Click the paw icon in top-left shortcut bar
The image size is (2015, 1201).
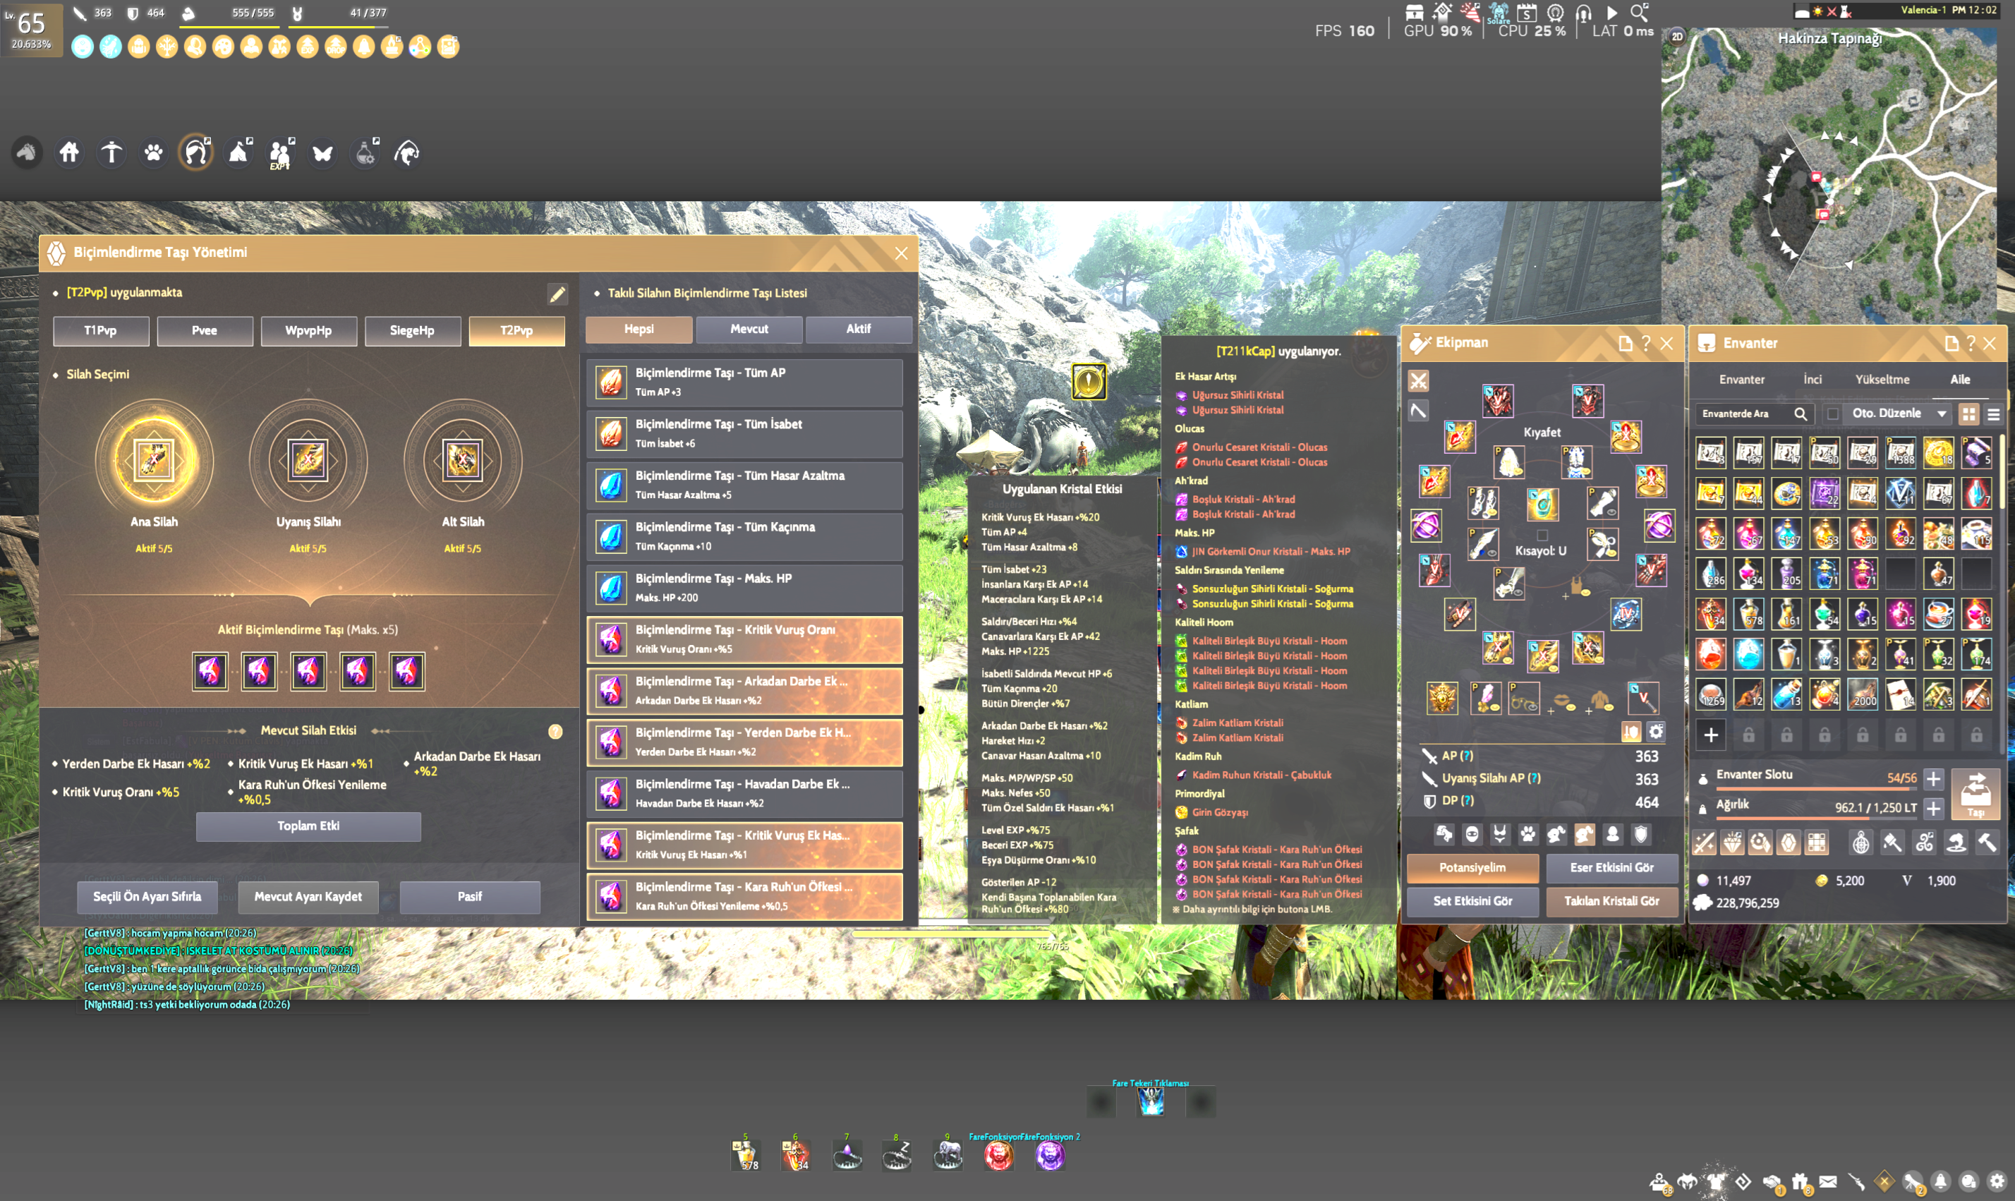click(154, 152)
